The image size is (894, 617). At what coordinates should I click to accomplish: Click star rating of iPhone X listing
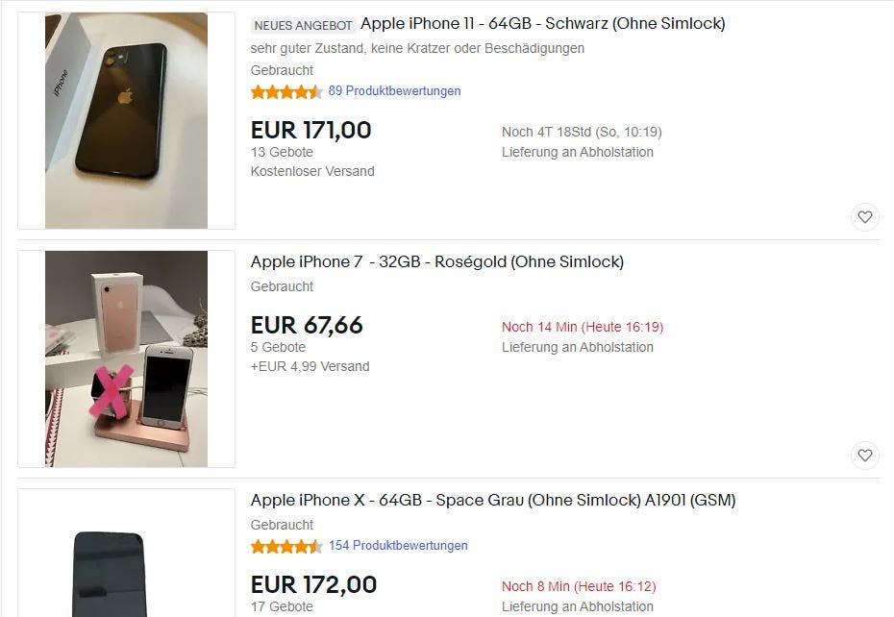click(286, 546)
